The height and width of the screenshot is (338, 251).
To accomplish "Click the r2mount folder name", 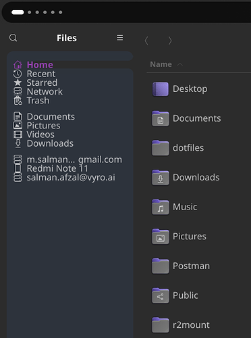I will [191, 325].
